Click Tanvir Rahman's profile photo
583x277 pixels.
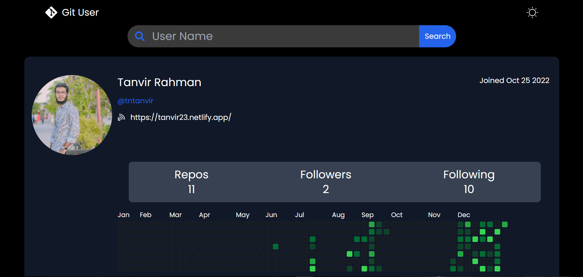point(72,115)
